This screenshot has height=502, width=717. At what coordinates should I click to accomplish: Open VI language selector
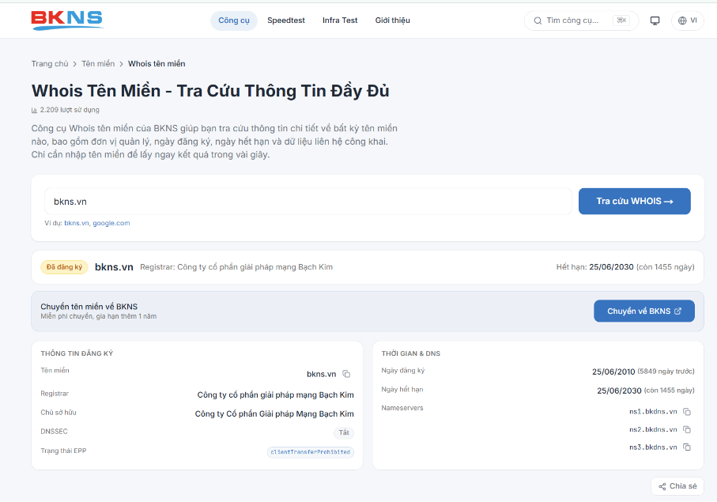(x=687, y=21)
